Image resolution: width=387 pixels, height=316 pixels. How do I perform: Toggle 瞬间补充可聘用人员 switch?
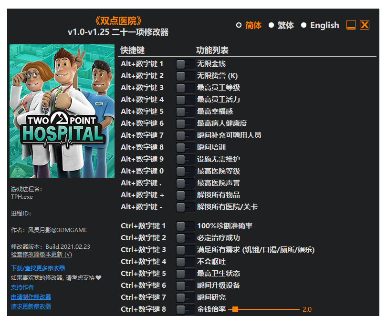click(185, 135)
